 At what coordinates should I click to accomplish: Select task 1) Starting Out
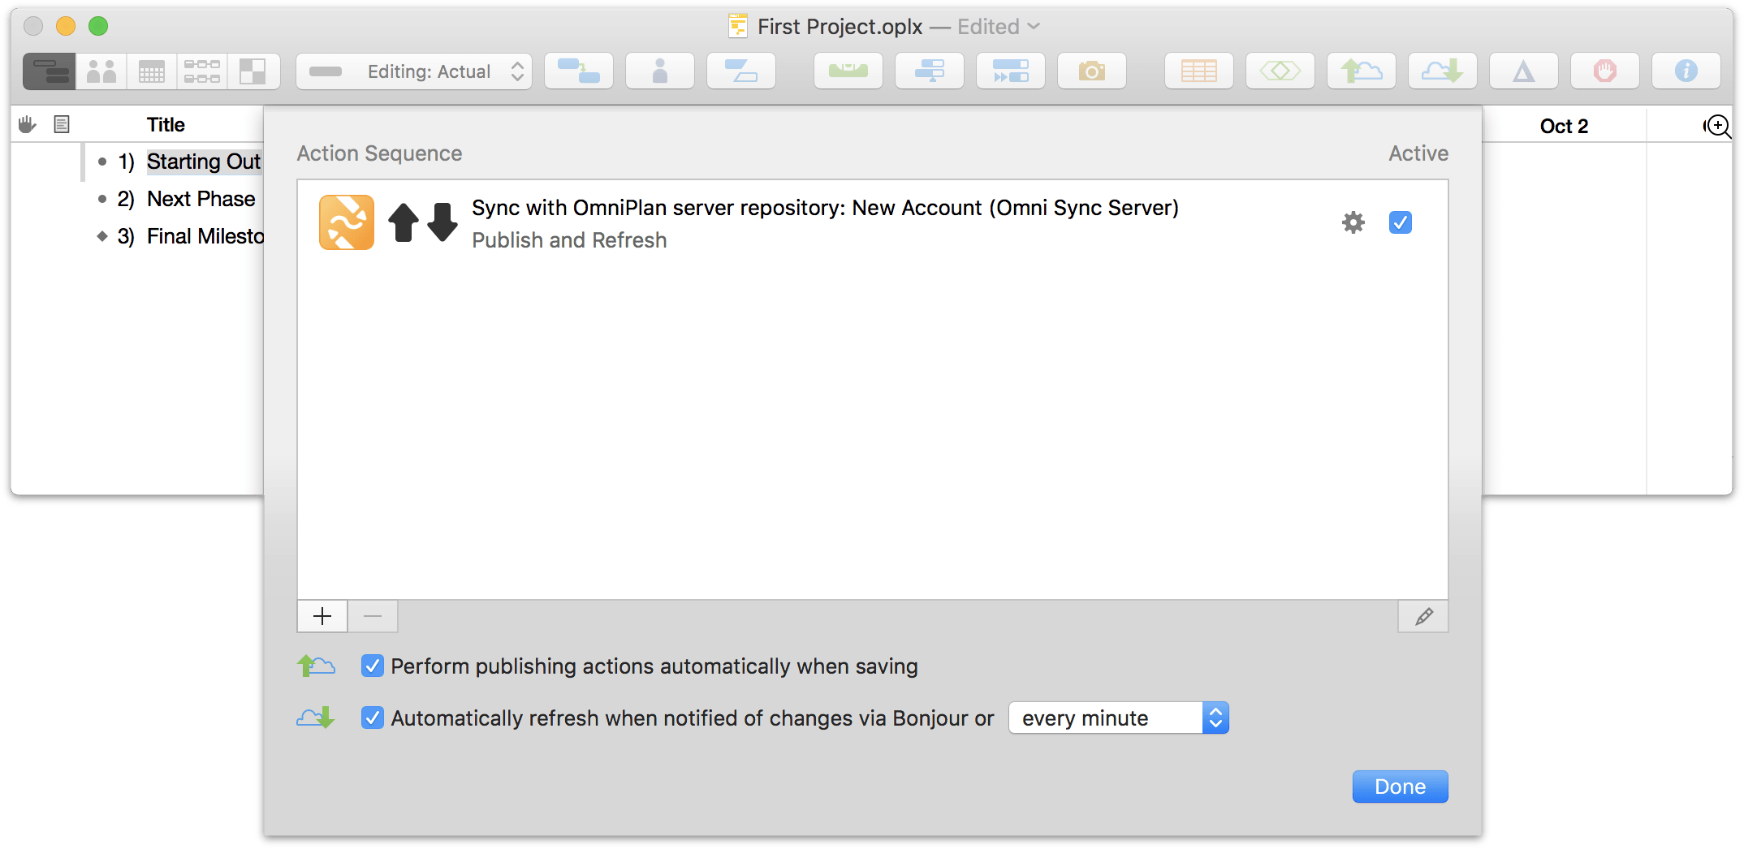coord(204,162)
